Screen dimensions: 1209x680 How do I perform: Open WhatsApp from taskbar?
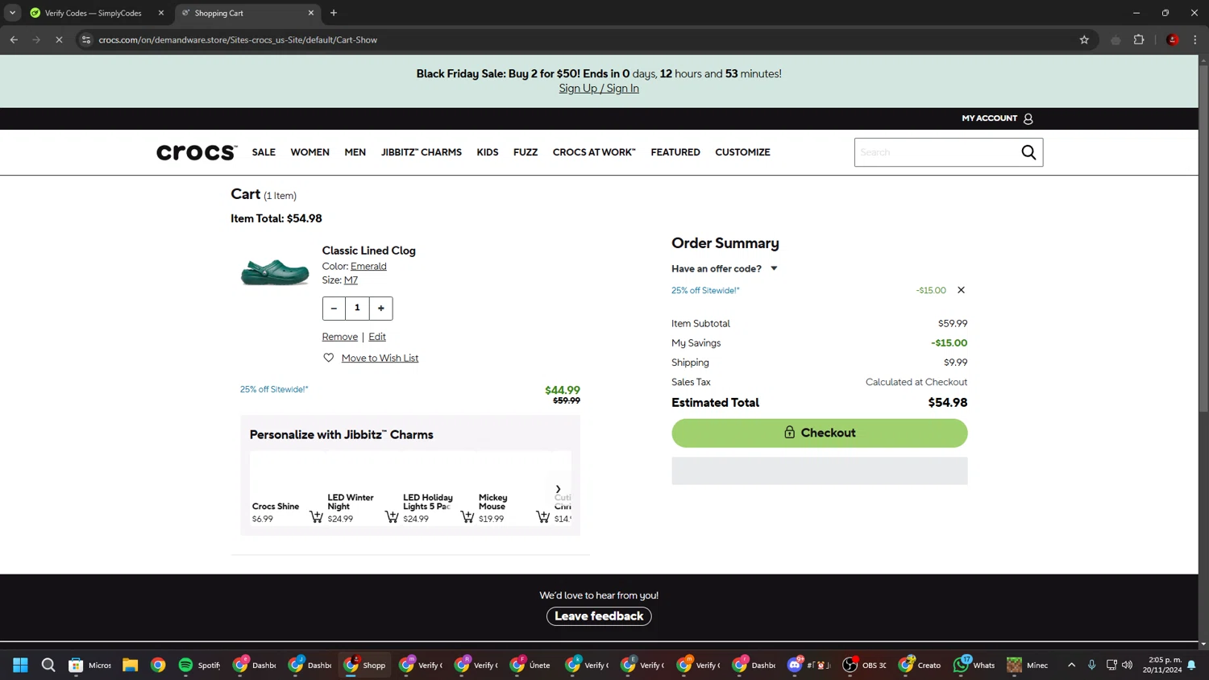click(974, 665)
